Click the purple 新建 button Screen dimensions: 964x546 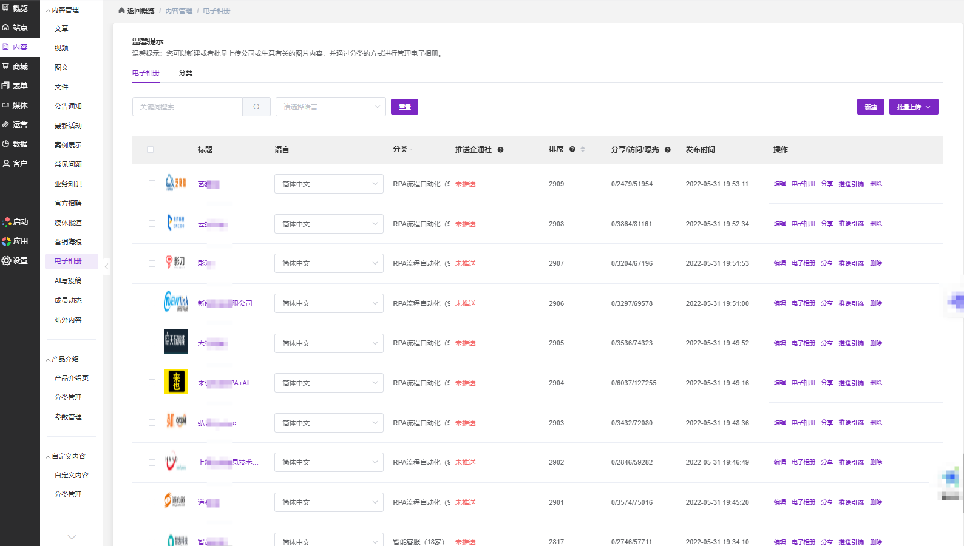coord(871,107)
